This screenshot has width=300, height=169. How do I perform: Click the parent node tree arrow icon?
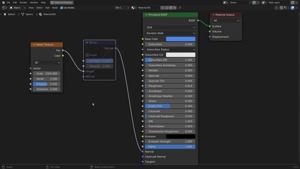point(277,8)
